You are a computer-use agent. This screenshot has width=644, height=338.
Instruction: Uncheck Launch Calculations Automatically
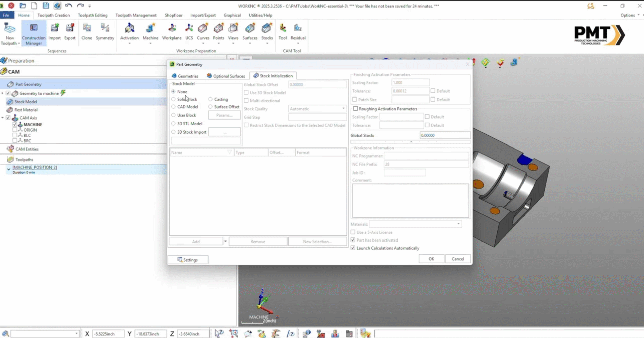pos(353,248)
